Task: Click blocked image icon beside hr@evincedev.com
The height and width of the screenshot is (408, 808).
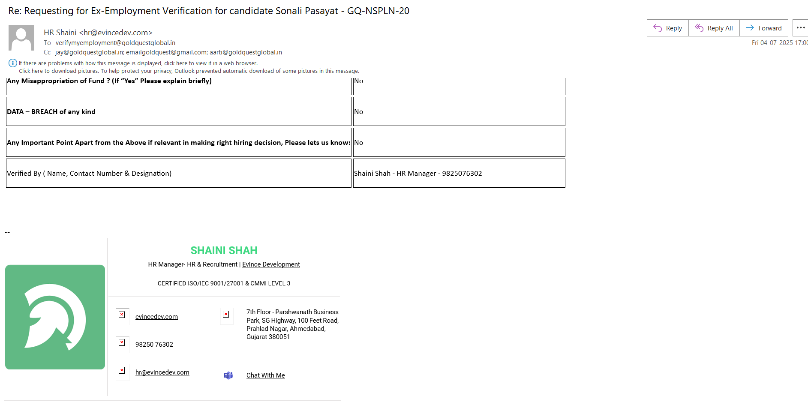Action: pyautogui.click(x=122, y=371)
